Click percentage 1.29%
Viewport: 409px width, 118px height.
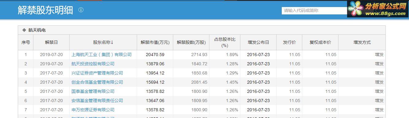click(232, 73)
